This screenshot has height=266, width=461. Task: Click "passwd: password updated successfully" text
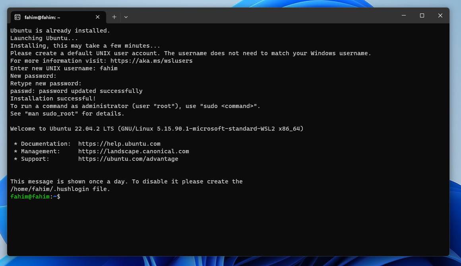coord(76,91)
